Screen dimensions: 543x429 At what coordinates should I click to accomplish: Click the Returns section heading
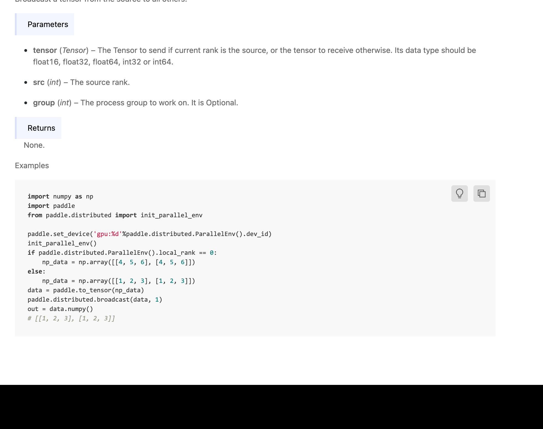click(41, 128)
